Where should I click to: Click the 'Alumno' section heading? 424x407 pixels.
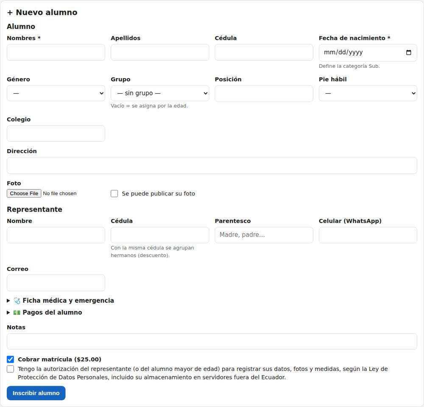tap(21, 27)
